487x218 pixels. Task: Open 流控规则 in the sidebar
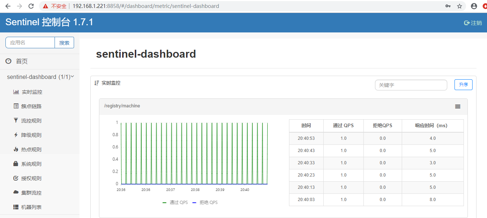point(32,121)
